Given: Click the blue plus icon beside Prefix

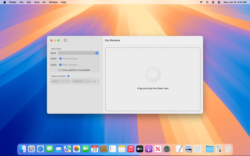Looking at the screenshot, I should tap(60, 59).
